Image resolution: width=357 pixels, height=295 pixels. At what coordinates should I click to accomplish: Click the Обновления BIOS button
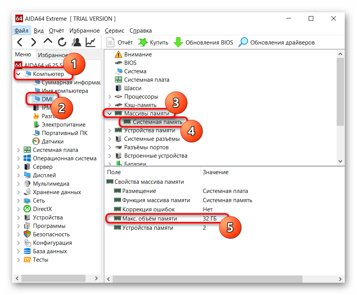coord(203,42)
